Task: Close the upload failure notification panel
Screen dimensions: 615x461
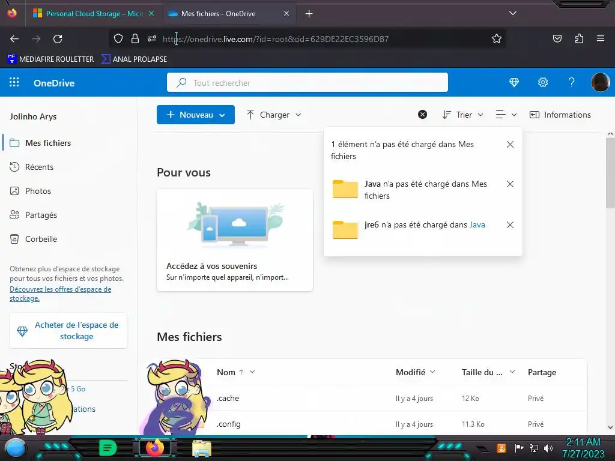Action: click(510, 144)
